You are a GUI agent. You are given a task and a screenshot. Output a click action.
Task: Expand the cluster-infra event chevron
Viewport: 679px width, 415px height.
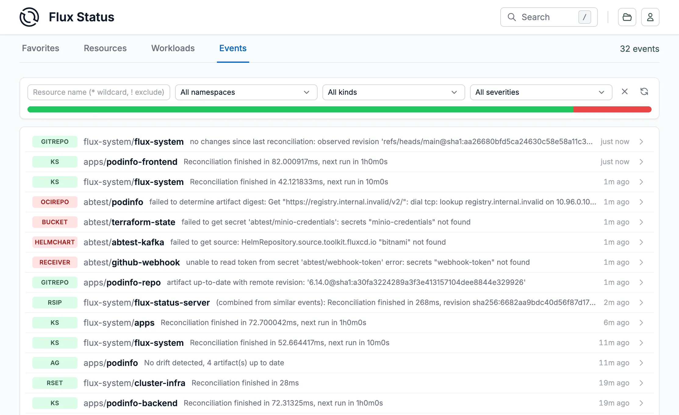pos(641,383)
